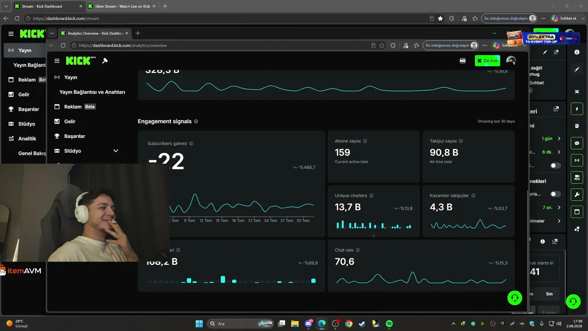The image size is (588, 331).
Task: Toggle the camera panel button in Stream sidebar
Action: (x=577, y=177)
